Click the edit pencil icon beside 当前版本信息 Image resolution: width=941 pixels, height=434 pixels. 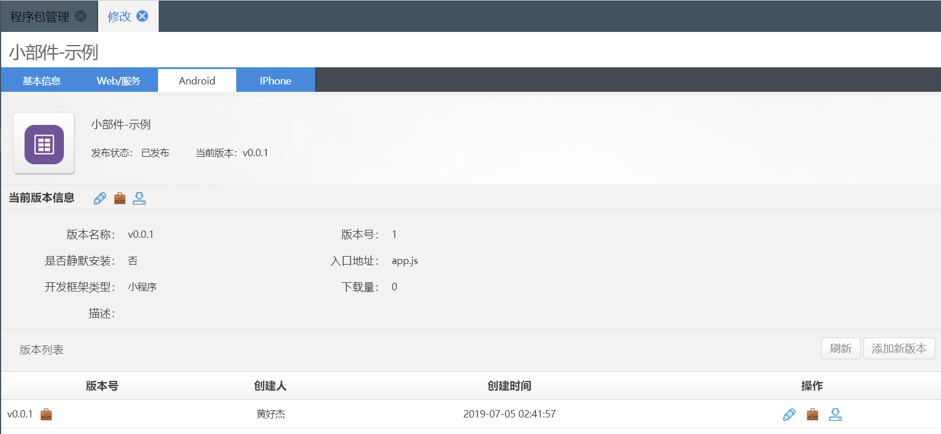coord(100,198)
